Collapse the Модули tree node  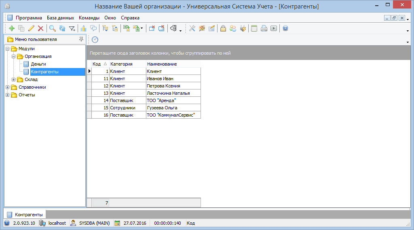(x=8, y=49)
